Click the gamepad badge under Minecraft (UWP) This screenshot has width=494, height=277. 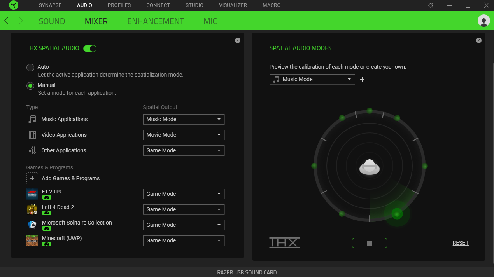click(47, 244)
